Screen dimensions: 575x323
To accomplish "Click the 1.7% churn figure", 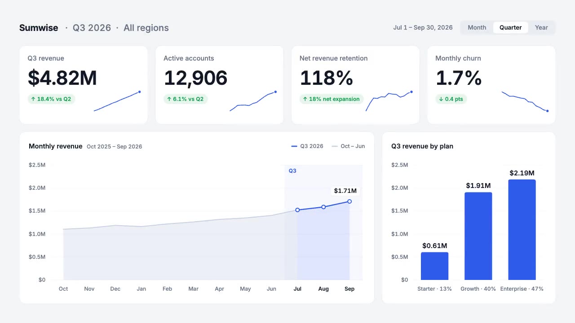I will click(459, 78).
